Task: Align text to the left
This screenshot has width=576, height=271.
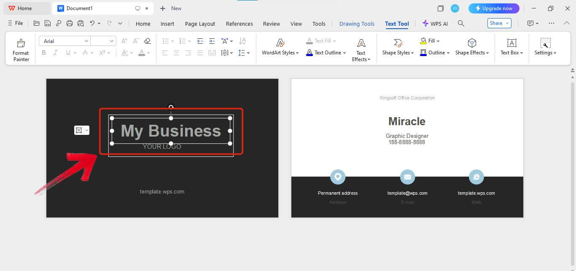Action: point(164,53)
